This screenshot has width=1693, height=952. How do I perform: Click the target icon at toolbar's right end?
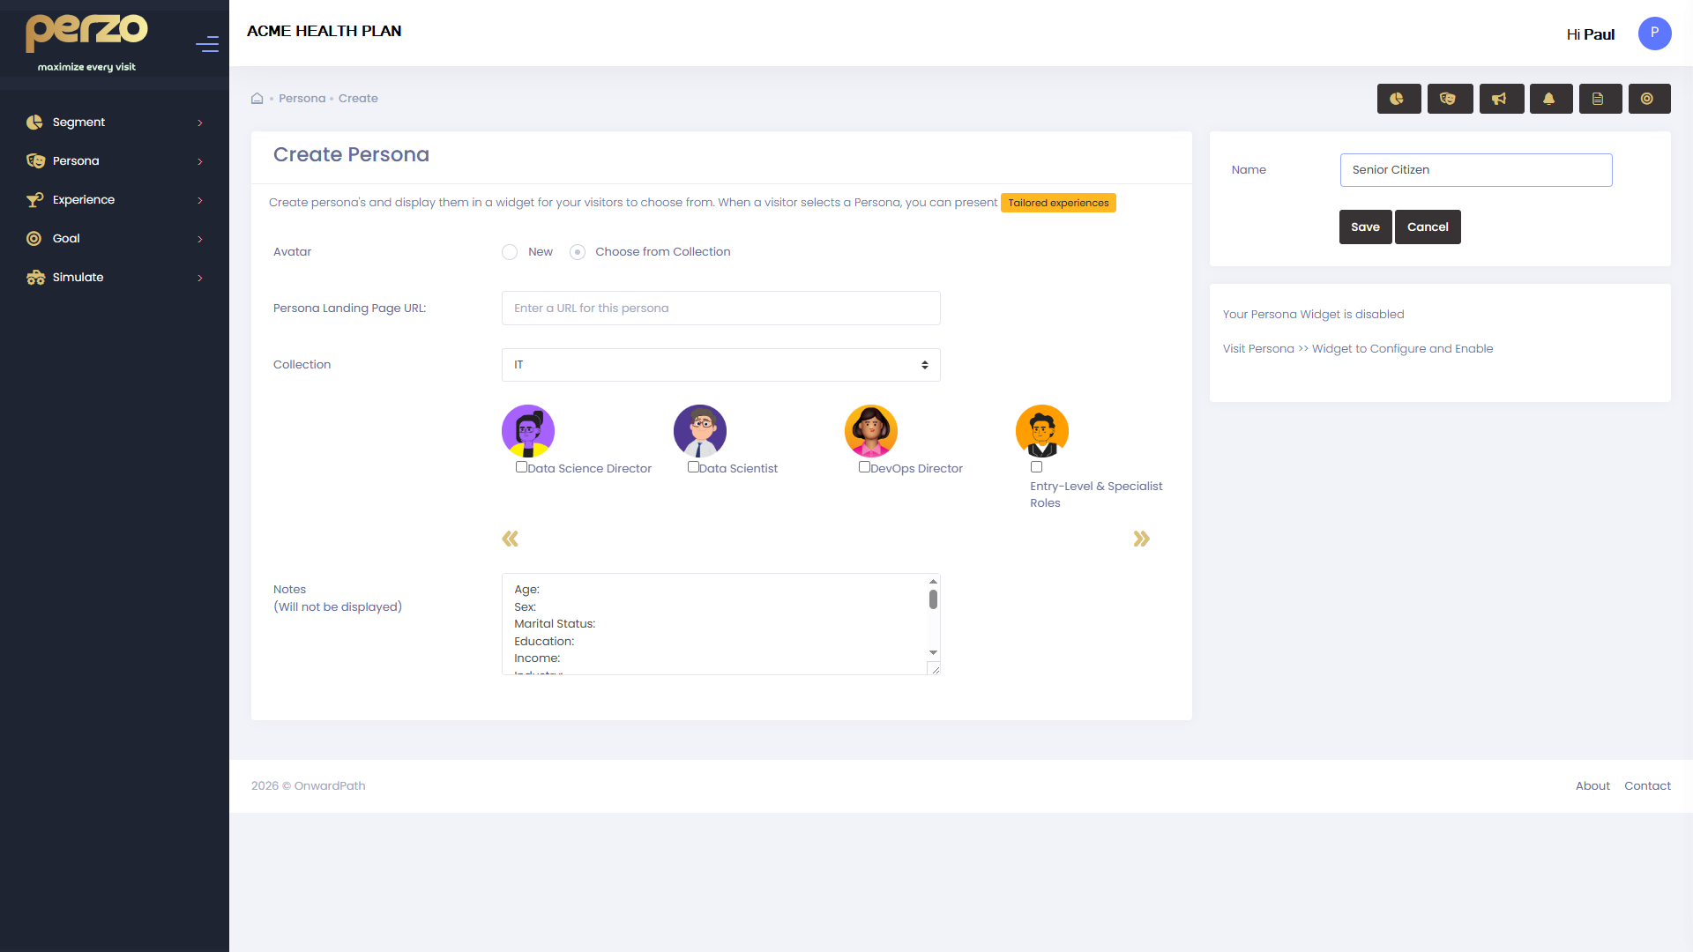click(x=1650, y=99)
